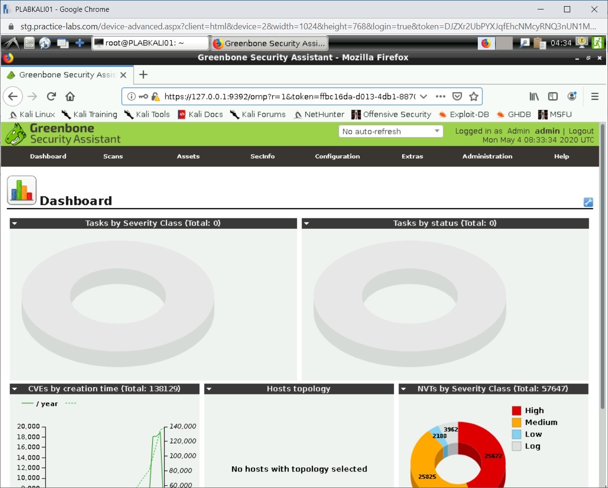Image resolution: width=608 pixels, height=488 pixels.
Task: Click the Firefox URL address field
Action: point(288,96)
